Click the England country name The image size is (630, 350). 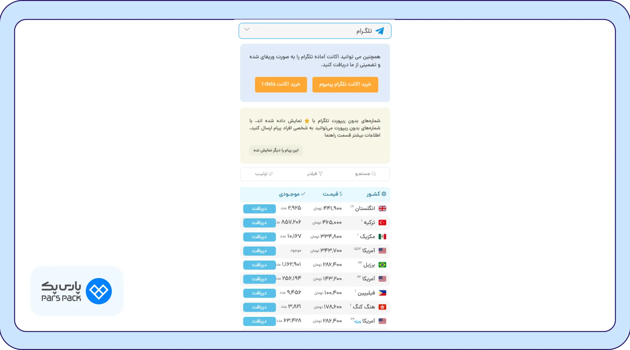(x=365, y=208)
